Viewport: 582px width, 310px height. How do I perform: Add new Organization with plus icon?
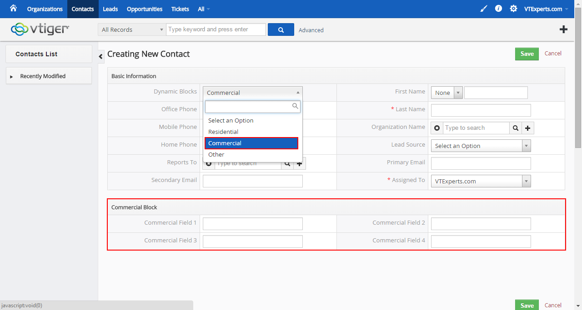[527, 128]
